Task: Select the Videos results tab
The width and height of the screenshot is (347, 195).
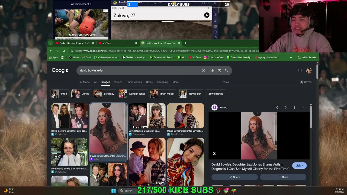Action: click(x=118, y=82)
